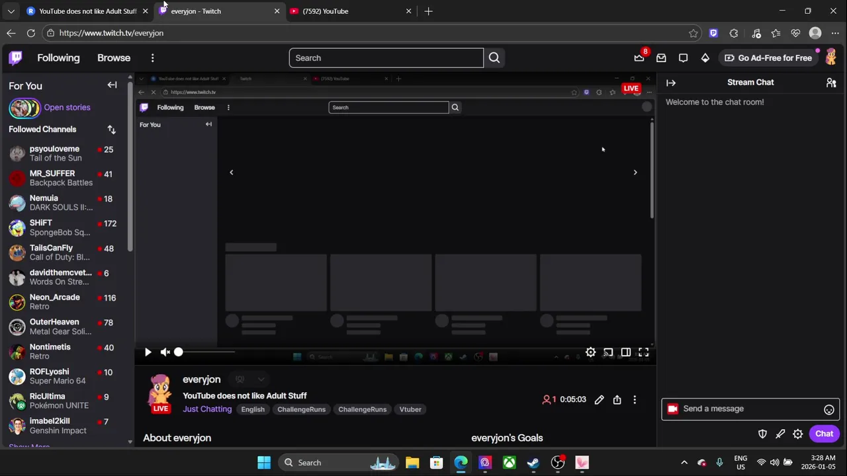Click the search magnifier button
The height and width of the screenshot is (476, 847).
click(x=494, y=58)
